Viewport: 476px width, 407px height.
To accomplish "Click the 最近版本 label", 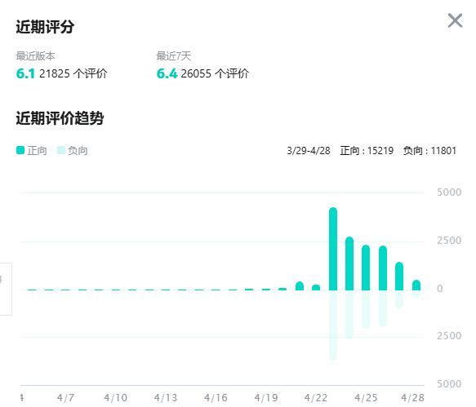I will point(36,56).
